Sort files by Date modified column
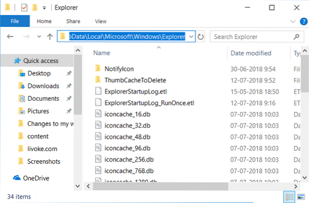 click(251, 53)
